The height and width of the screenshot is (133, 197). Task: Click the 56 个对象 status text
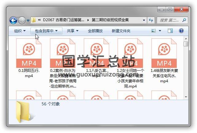pyautogui.click(x=51, y=104)
